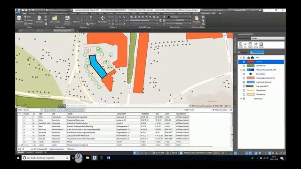Screen dimensions: 301x169
Task: Click the AutoCAD icon in the taskbar
Action: coord(95,158)
